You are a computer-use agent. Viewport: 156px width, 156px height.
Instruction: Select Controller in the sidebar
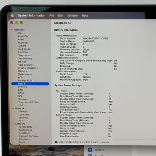point(23,52)
